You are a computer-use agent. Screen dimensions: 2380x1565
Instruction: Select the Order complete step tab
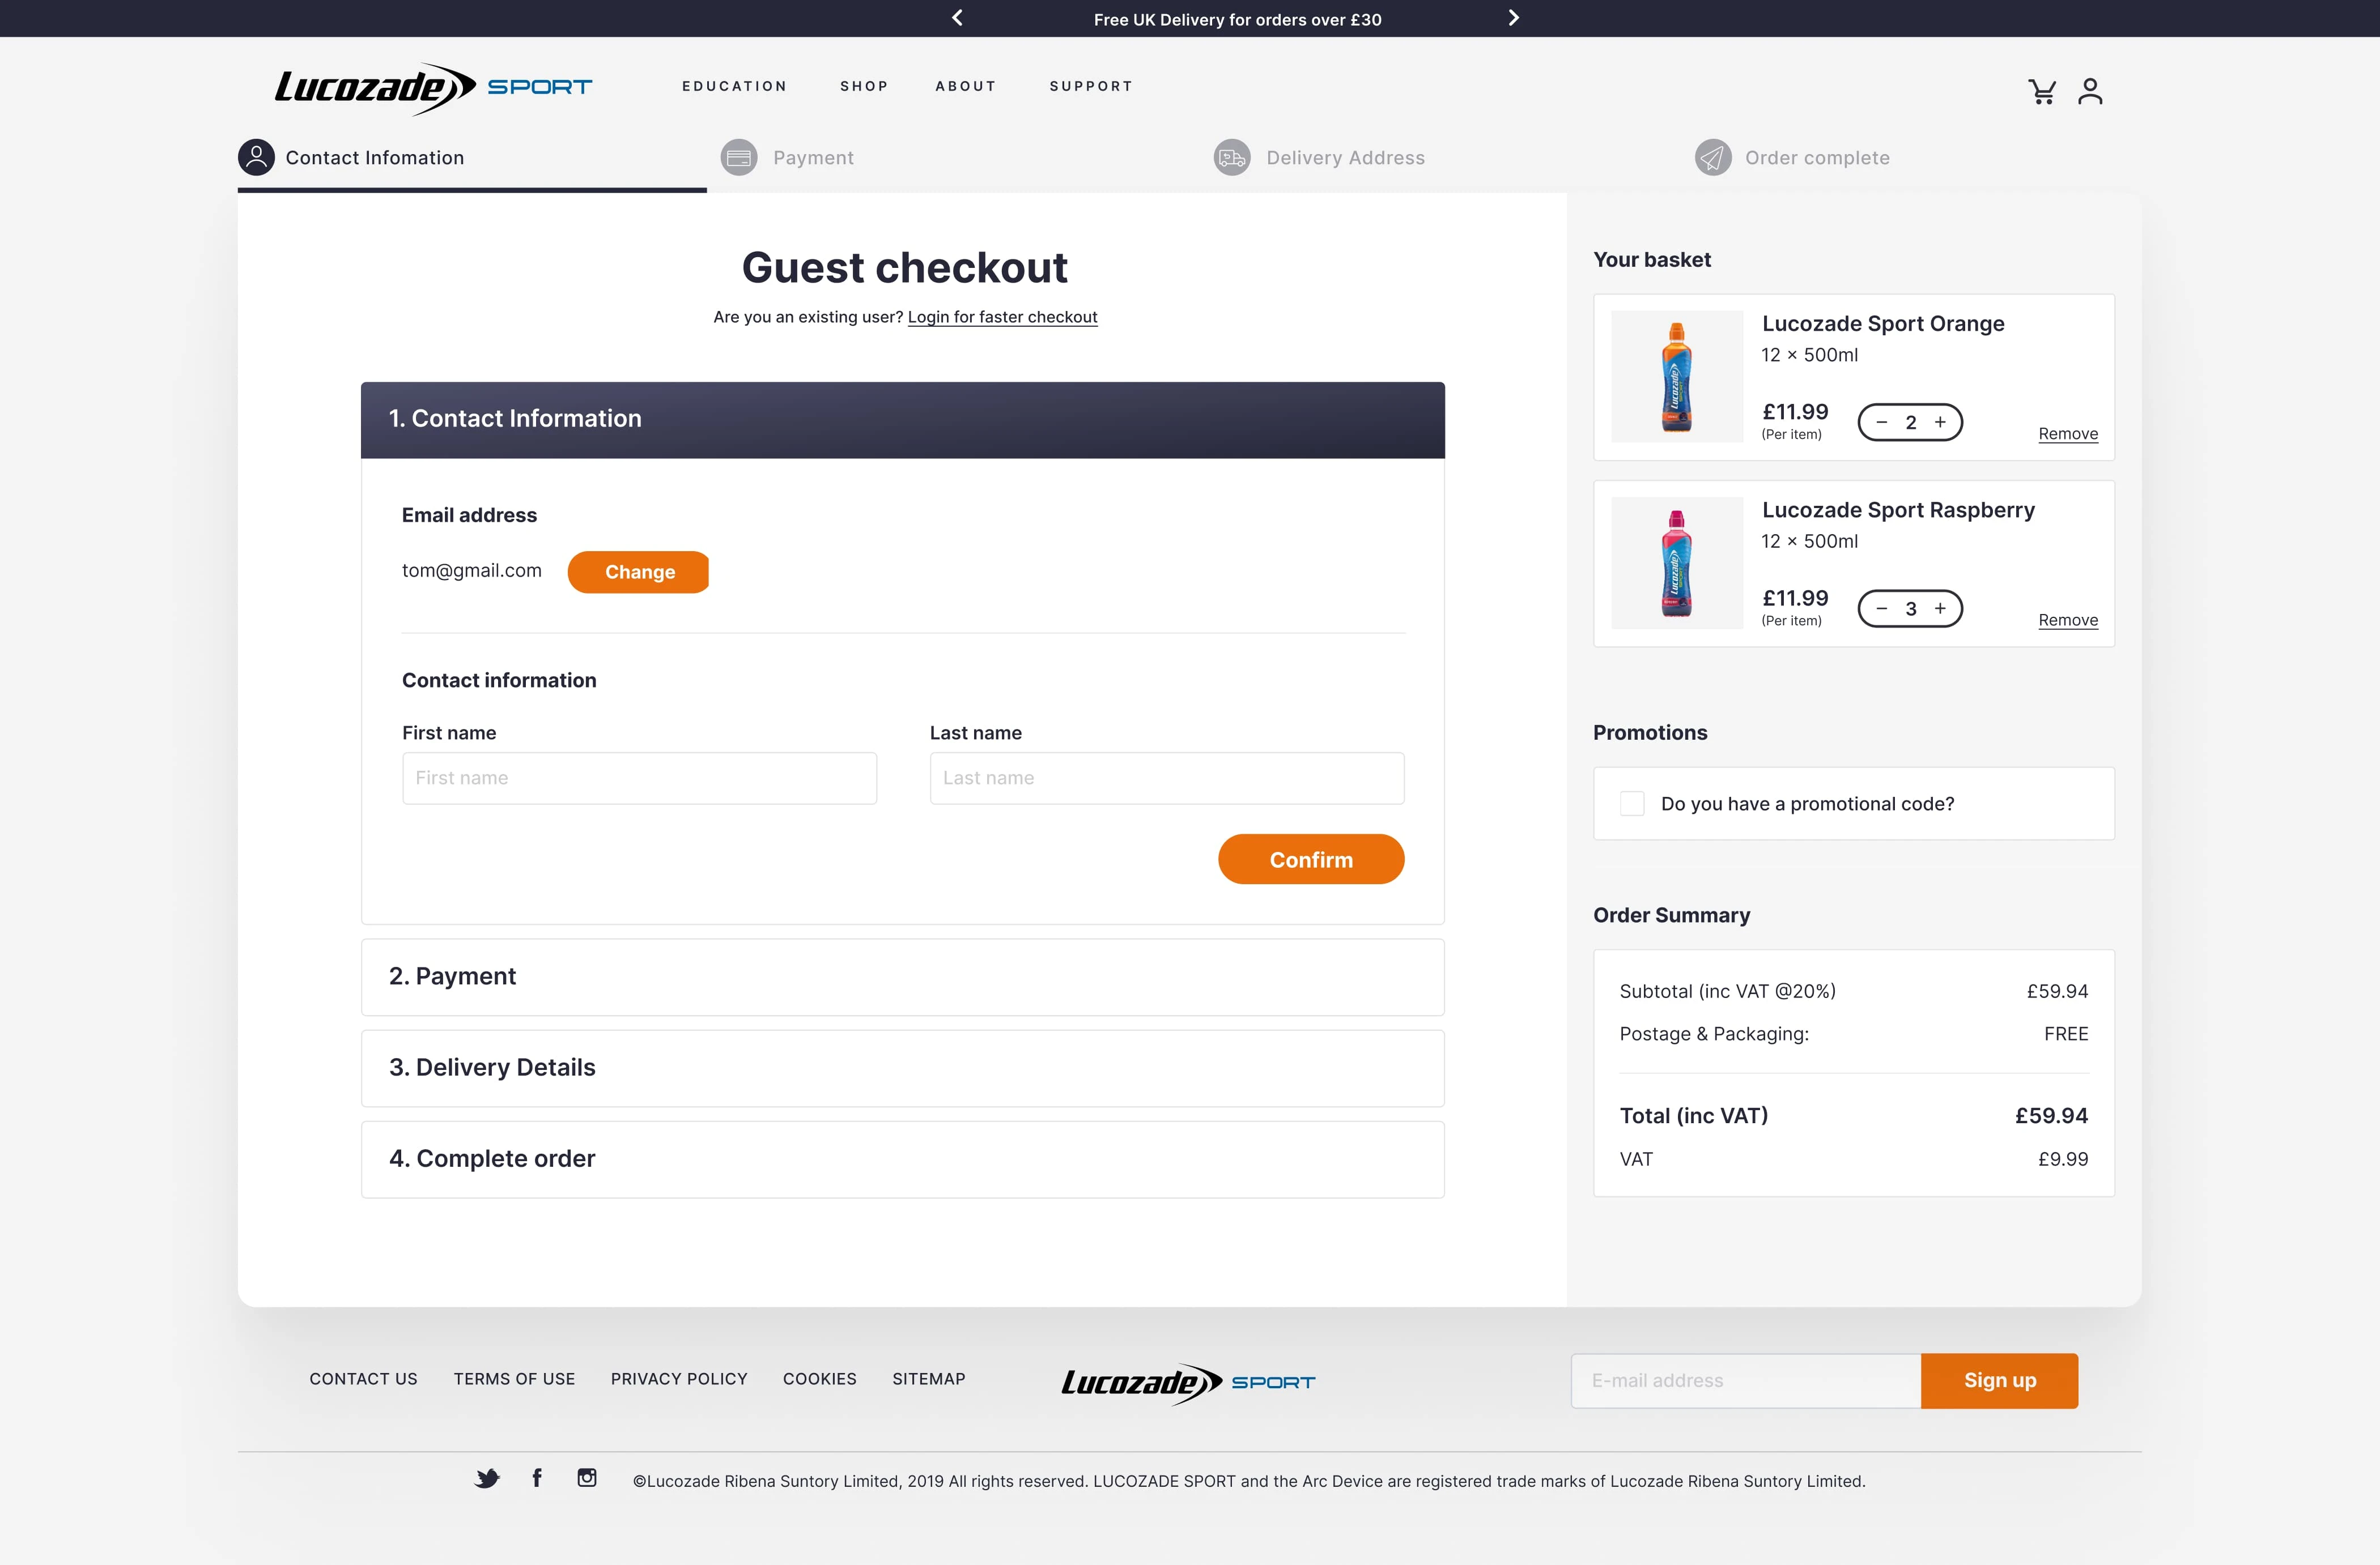[1793, 158]
